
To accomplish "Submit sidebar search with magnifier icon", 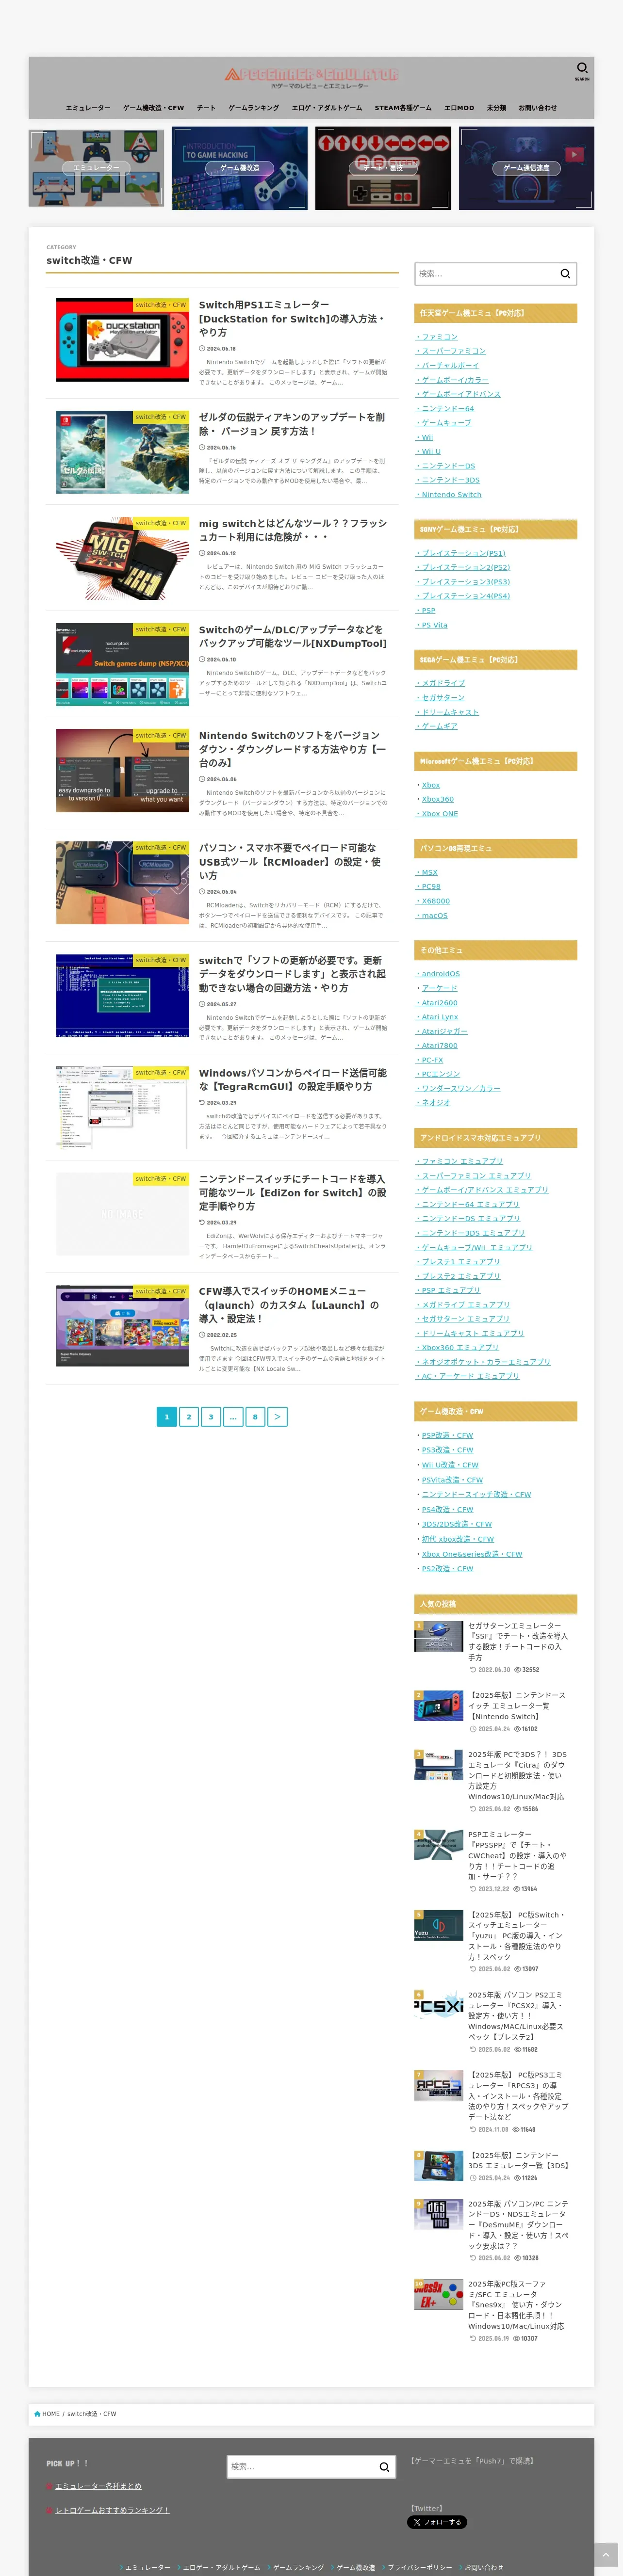I will [x=565, y=274].
